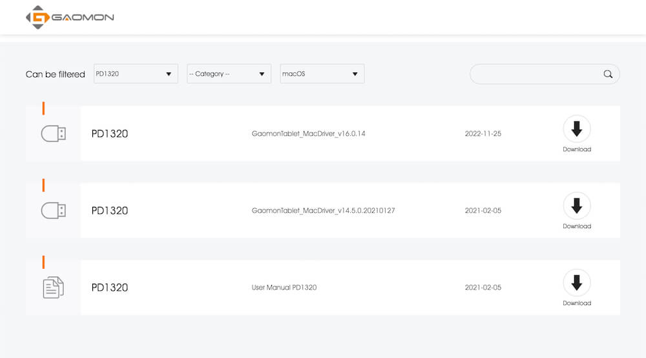Click the driver icon for v16.0.14 row
The image size is (646, 358).
pos(54,134)
